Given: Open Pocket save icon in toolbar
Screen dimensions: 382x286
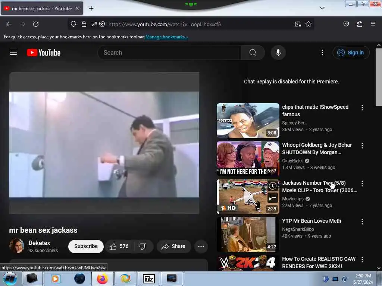Looking at the screenshot, I should (x=346, y=24).
